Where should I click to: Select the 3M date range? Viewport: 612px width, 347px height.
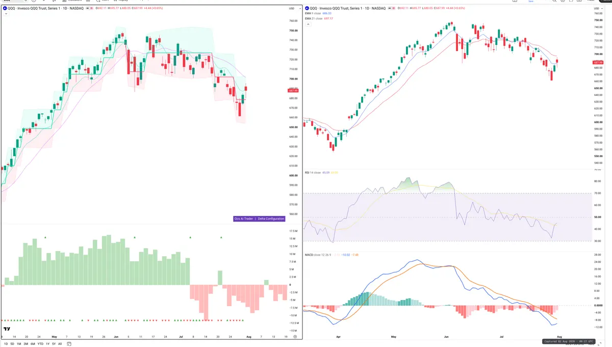[25, 344]
